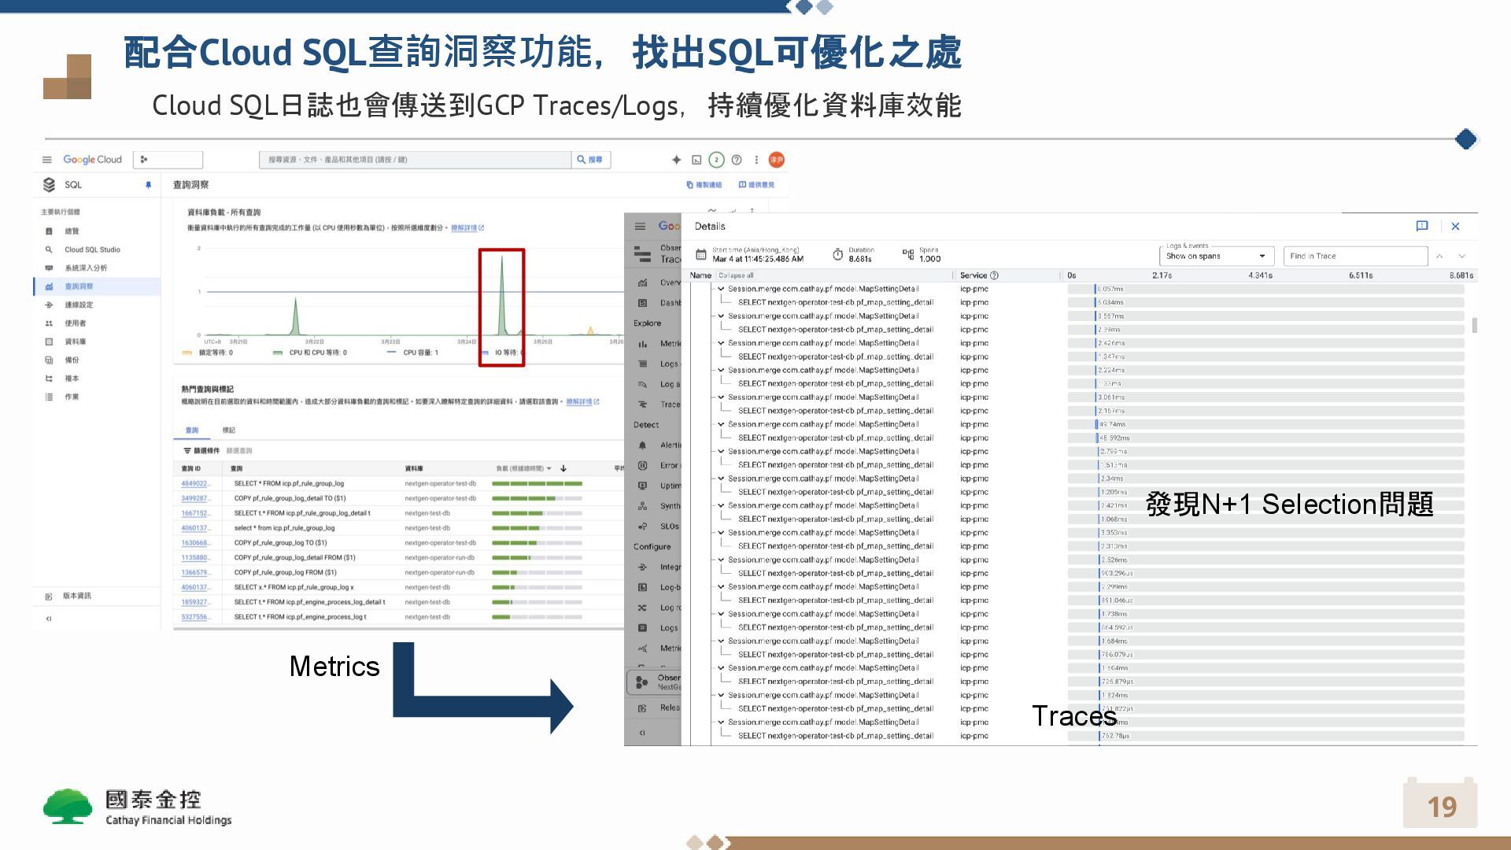This screenshot has height=850, width=1511.
Task: Select 查詢洞察 in the SQL sidebar
Action: pos(79,286)
